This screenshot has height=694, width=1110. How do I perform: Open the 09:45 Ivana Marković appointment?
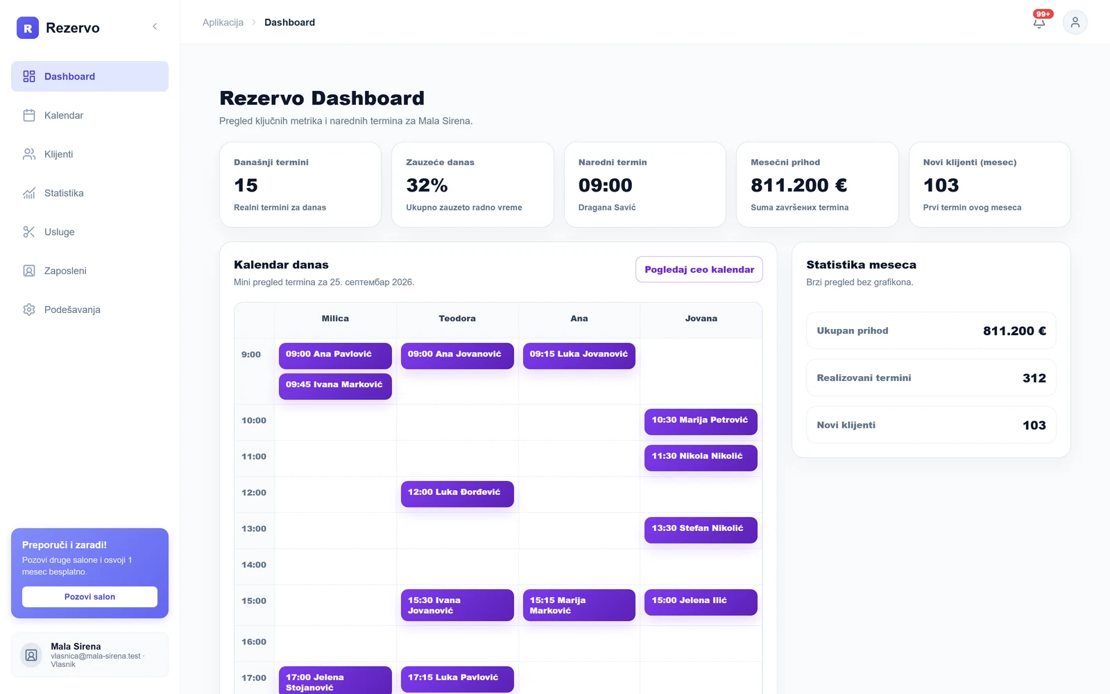tap(335, 386)
